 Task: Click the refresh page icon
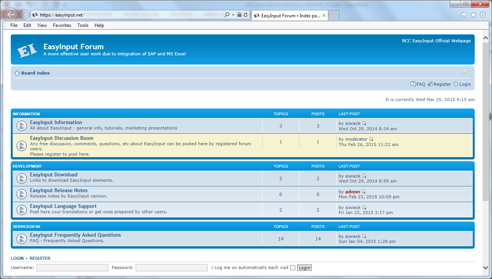coord(245,15)
